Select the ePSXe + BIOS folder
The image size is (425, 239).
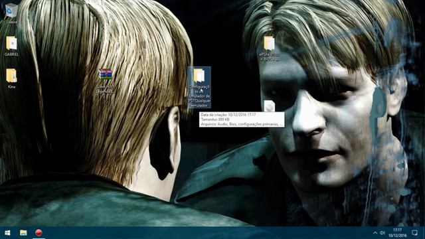coord(270,48)
